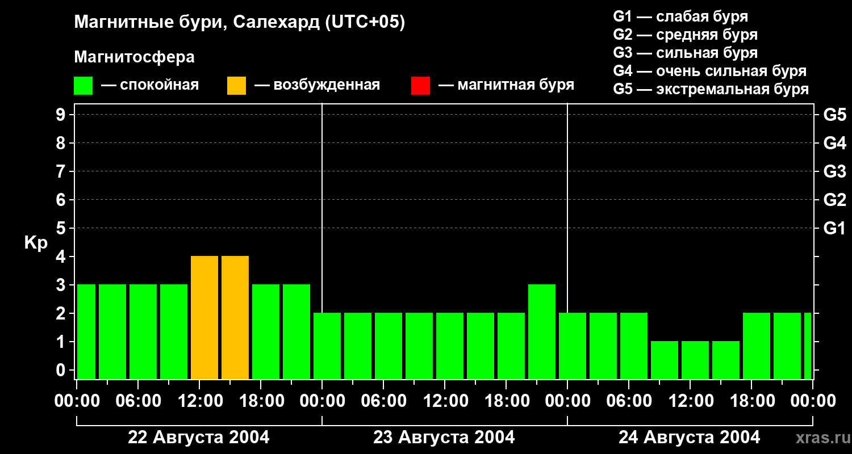Click the G1 label on the right axis
Screen dimensions: 852x454
pyautogui.click(x=835, y=229)
